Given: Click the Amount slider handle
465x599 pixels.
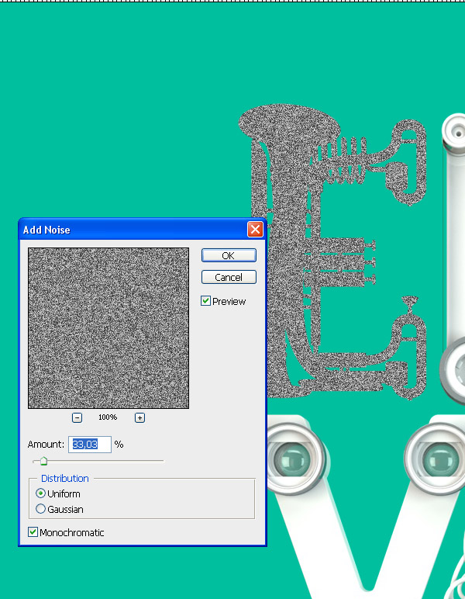Looking at the screenshot, I should point(43,461).
